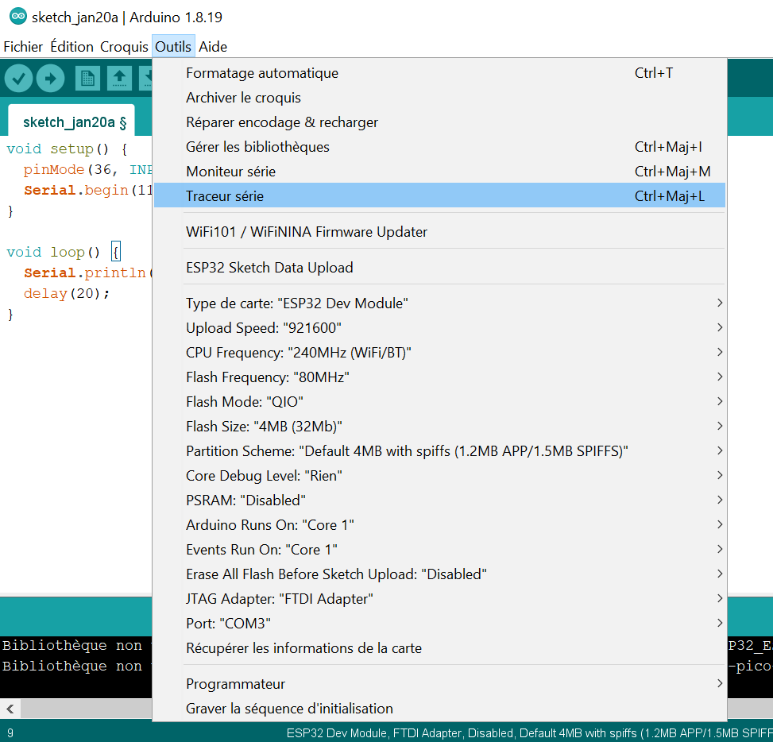
Task: Click the Verify checkmark toolbar icon
Action: (x=18, y=78)
